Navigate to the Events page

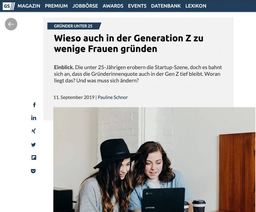pos(137,6)
